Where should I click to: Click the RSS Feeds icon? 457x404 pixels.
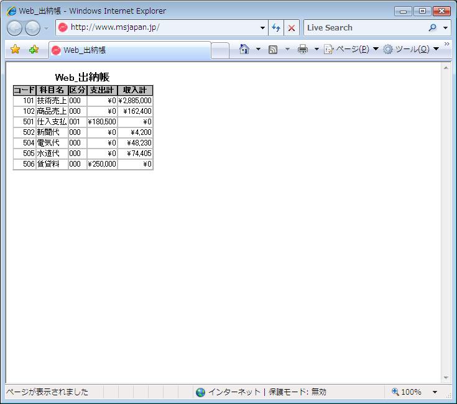coord(273,50)
